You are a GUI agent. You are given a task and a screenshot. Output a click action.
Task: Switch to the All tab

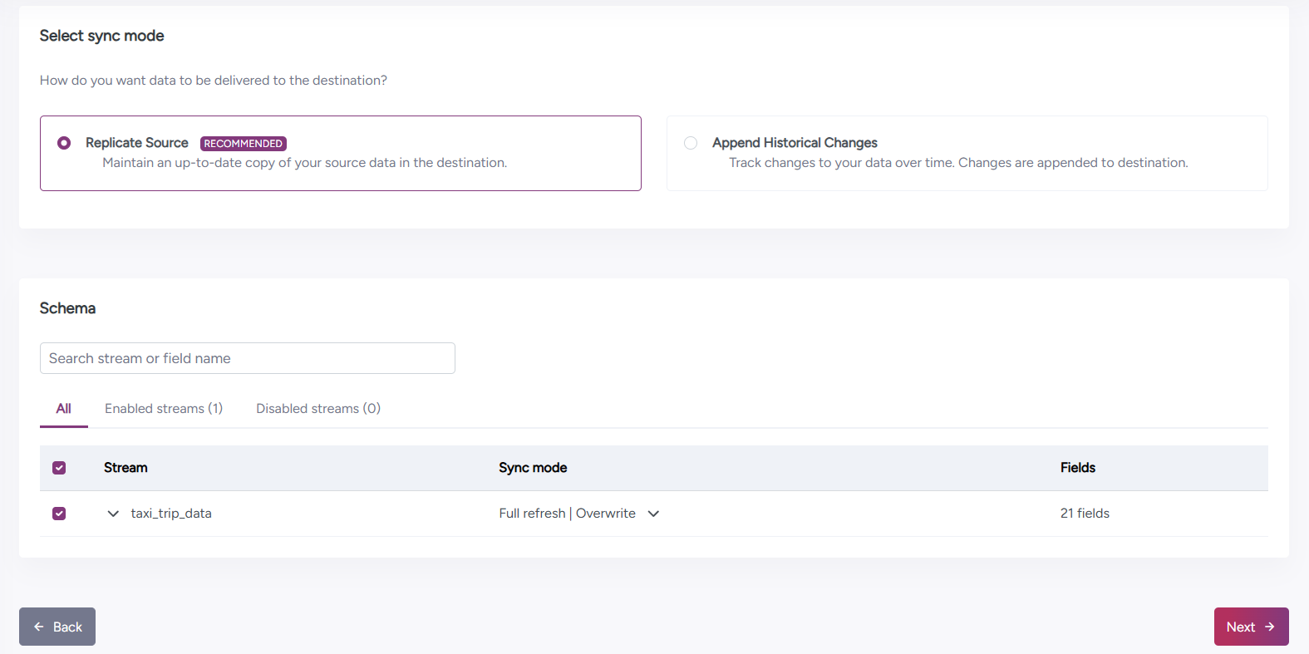coord(63,409)
